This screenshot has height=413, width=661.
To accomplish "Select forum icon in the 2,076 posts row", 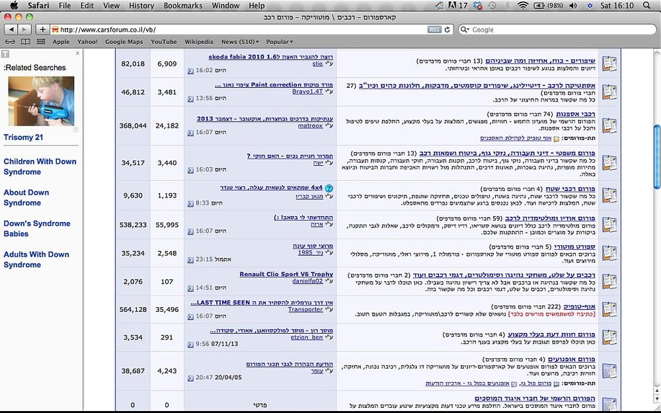I will [x=609, y=281].
